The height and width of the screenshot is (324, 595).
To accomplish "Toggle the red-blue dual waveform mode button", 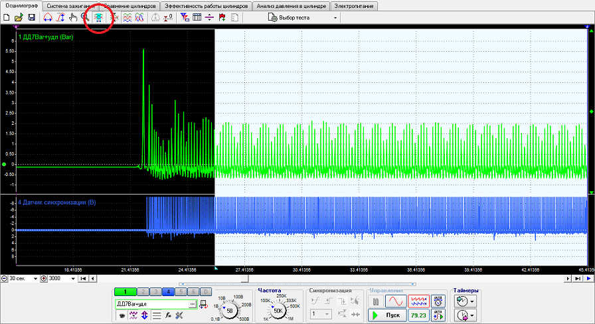I will pyautogui.click(x=418, y=301).
